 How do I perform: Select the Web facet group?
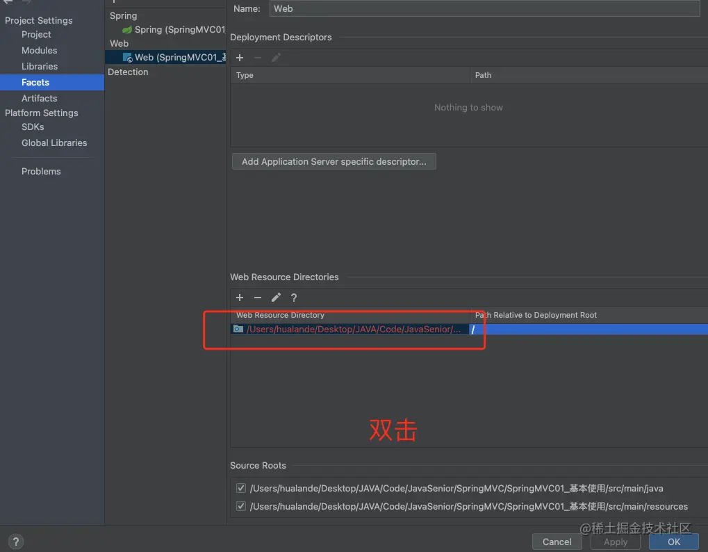point(120,44)
